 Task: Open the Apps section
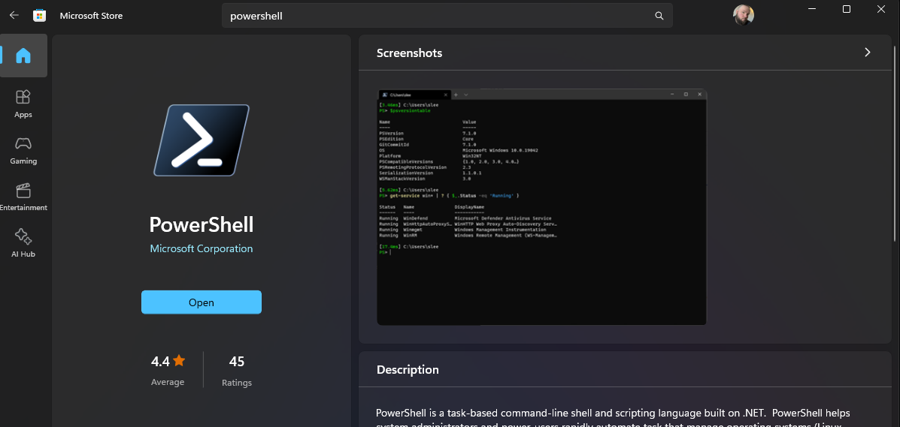23,104
